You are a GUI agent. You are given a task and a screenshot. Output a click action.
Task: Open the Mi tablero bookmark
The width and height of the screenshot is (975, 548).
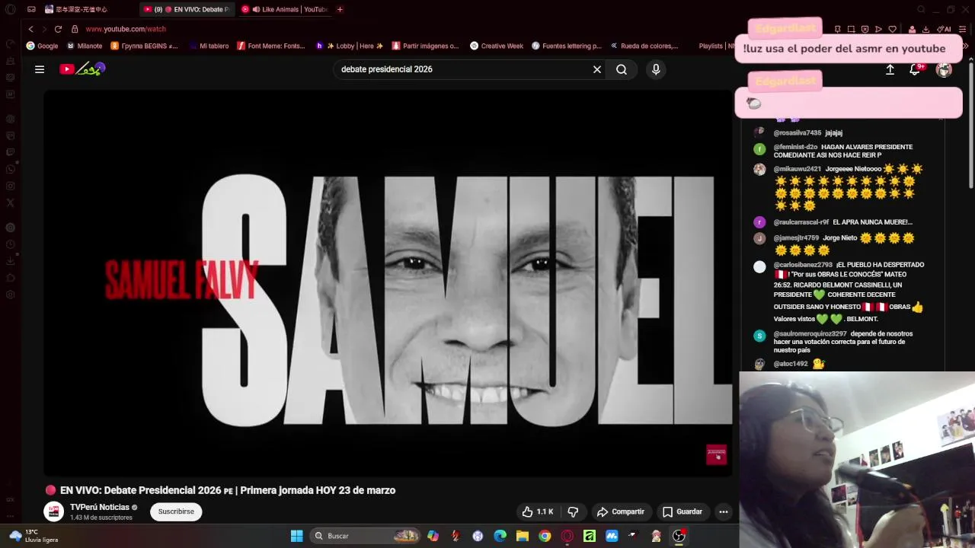208,46
